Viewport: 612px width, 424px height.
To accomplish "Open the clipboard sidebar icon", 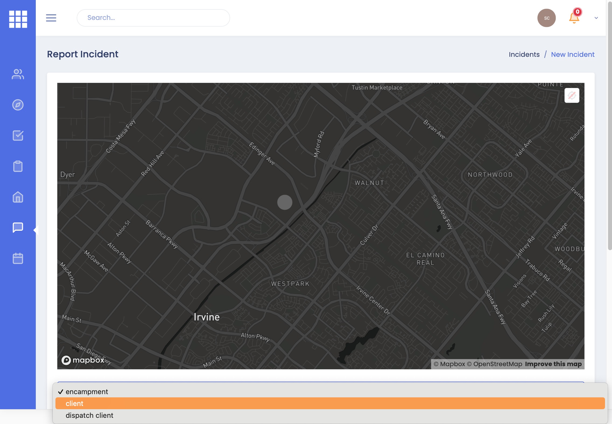I will click(18, 166).
